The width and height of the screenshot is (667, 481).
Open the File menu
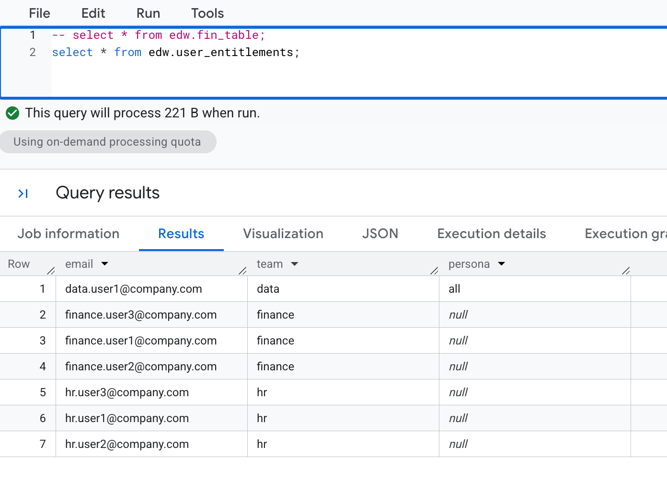tap(39, 13)
